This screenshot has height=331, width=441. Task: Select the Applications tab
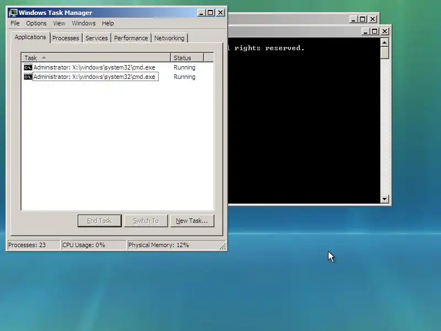[x=30, y=37]
